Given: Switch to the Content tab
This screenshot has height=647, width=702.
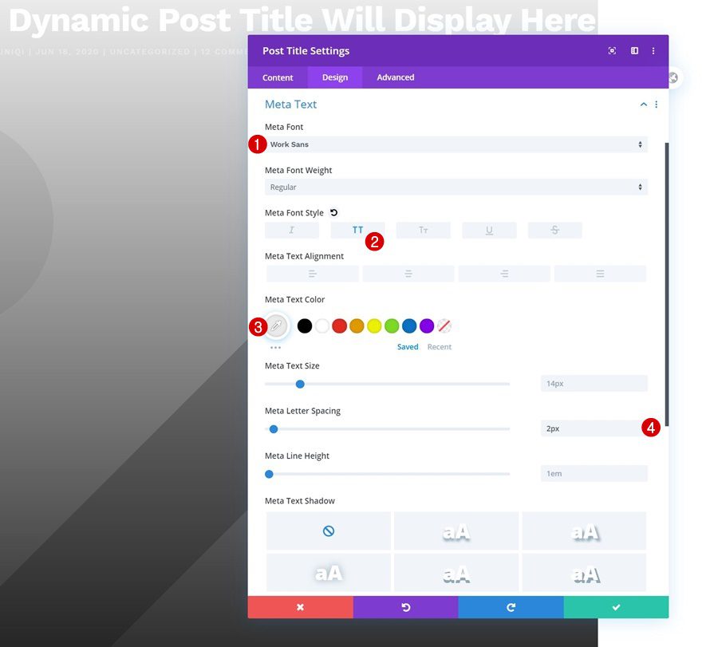Looking at the screenshot, I should click(278, 77).
